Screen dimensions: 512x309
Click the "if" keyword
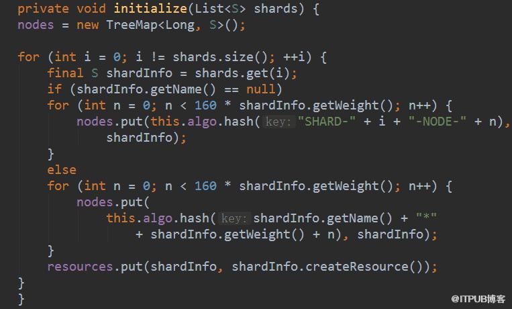click(54, 89)
